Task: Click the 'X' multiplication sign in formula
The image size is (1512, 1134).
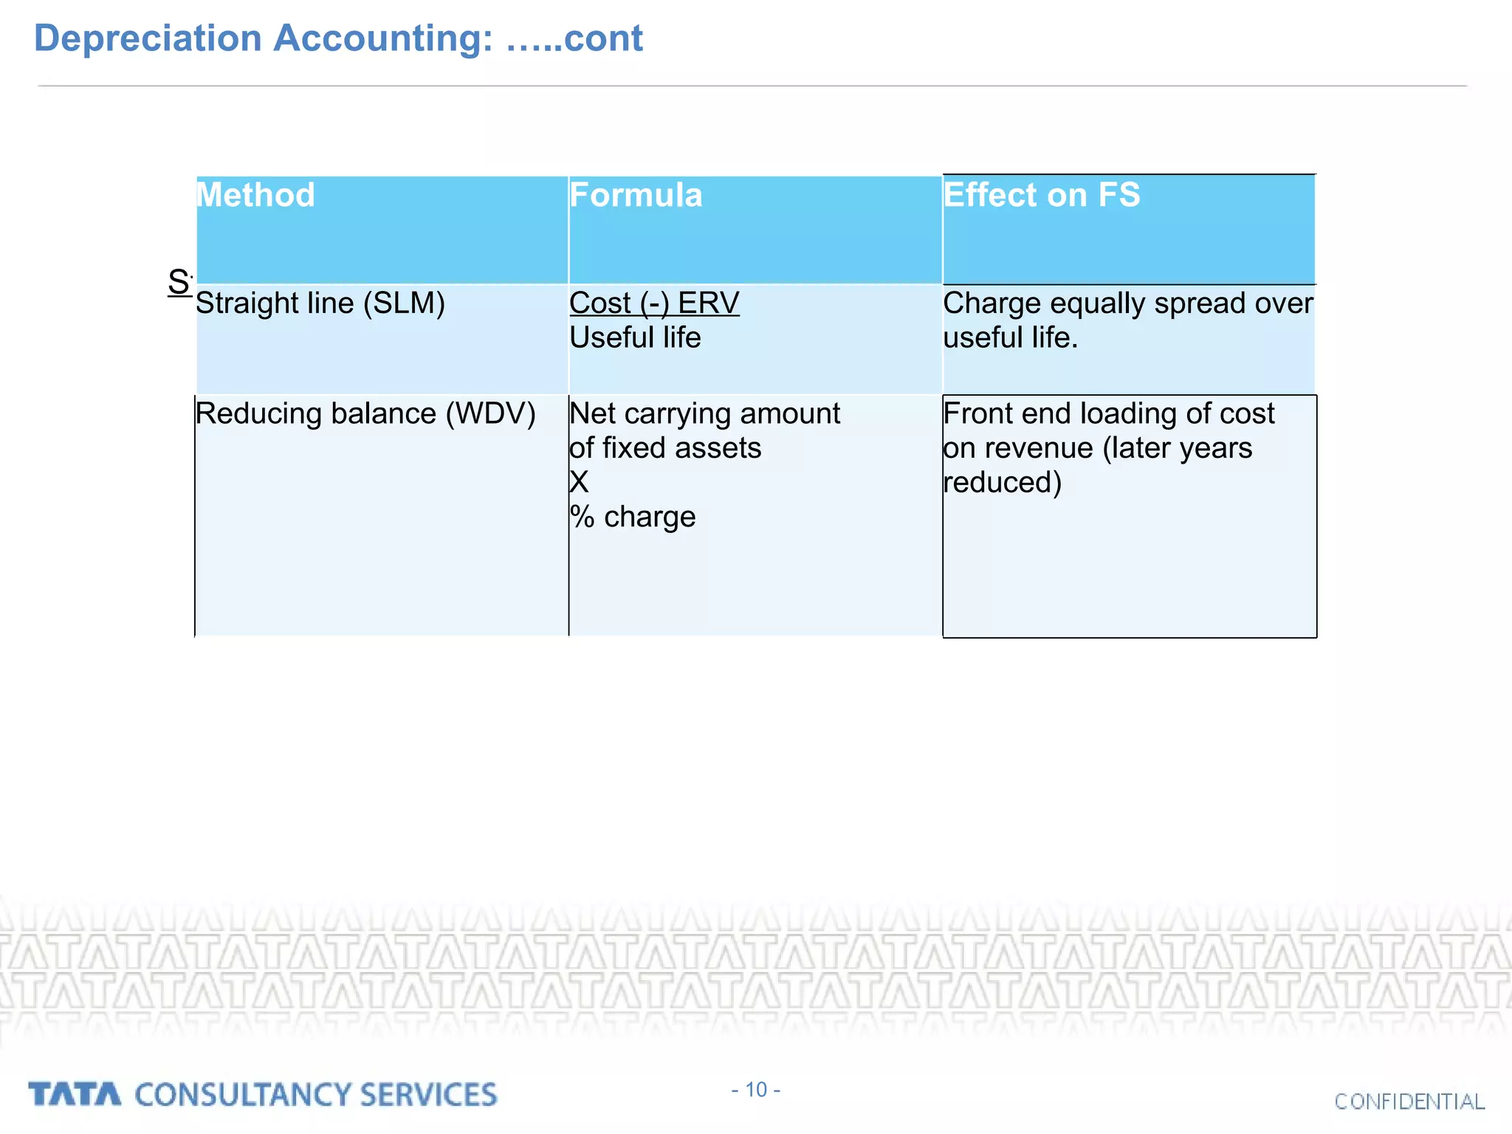Action: click(x=579, y=482)
